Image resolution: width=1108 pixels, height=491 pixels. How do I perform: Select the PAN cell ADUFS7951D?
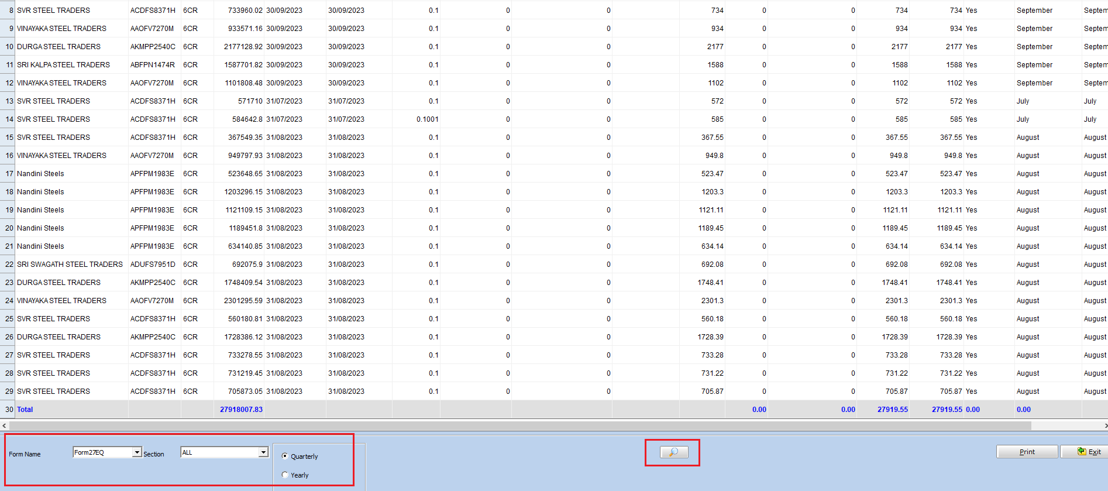154,264
